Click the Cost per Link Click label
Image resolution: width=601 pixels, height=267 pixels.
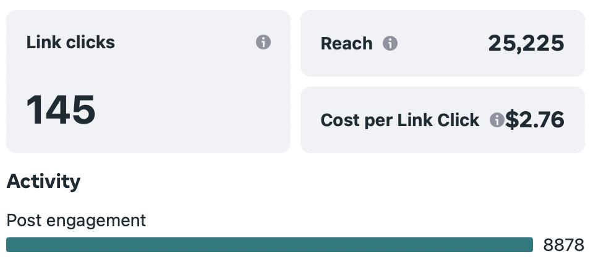[399, 120]
